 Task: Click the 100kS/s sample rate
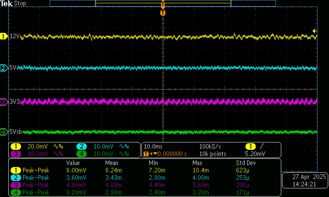210,147
